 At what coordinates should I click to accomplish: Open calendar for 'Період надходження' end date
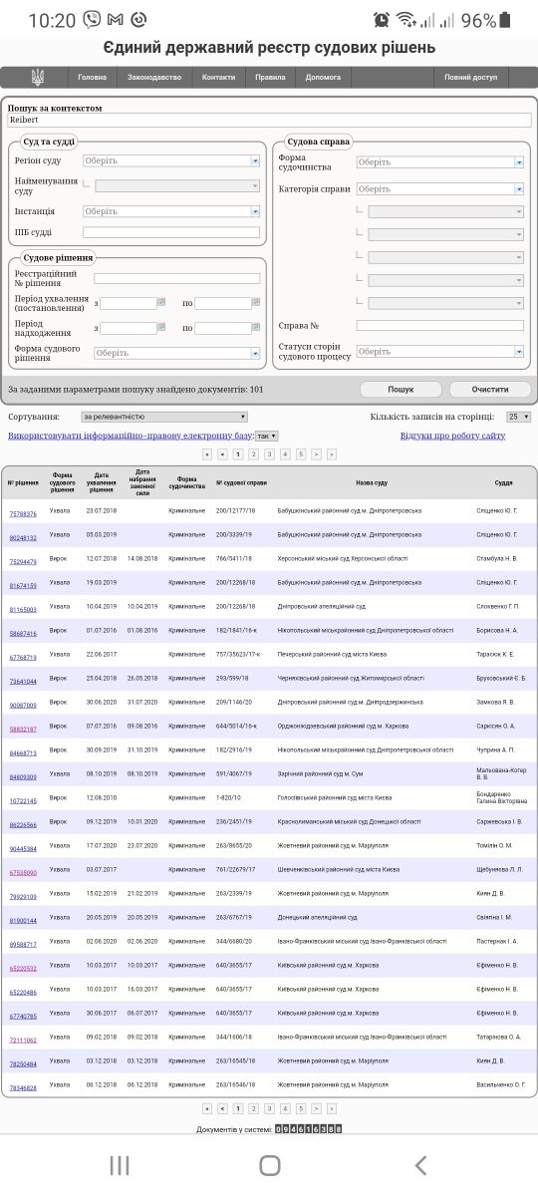click(255, 327)
